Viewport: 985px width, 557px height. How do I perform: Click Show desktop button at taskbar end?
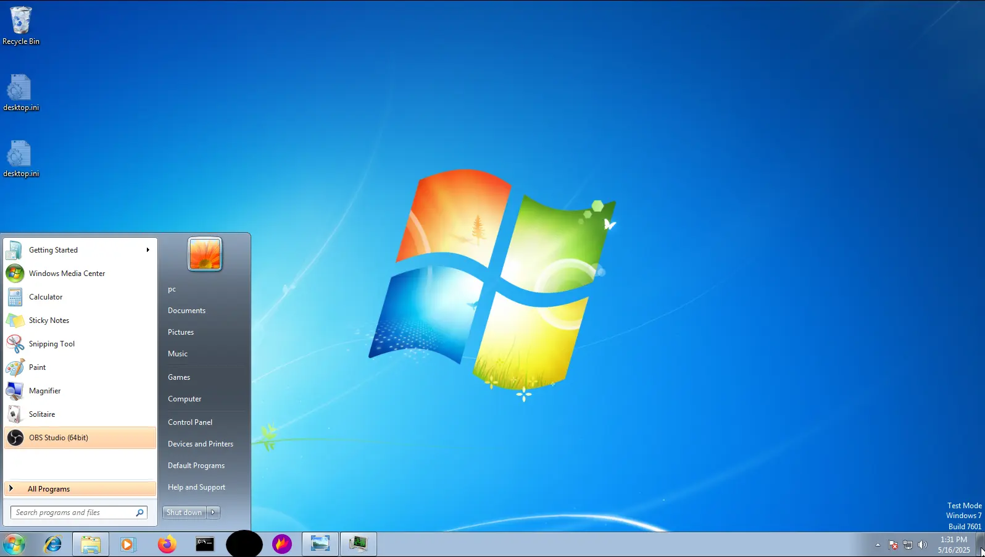tap(980, 545)
